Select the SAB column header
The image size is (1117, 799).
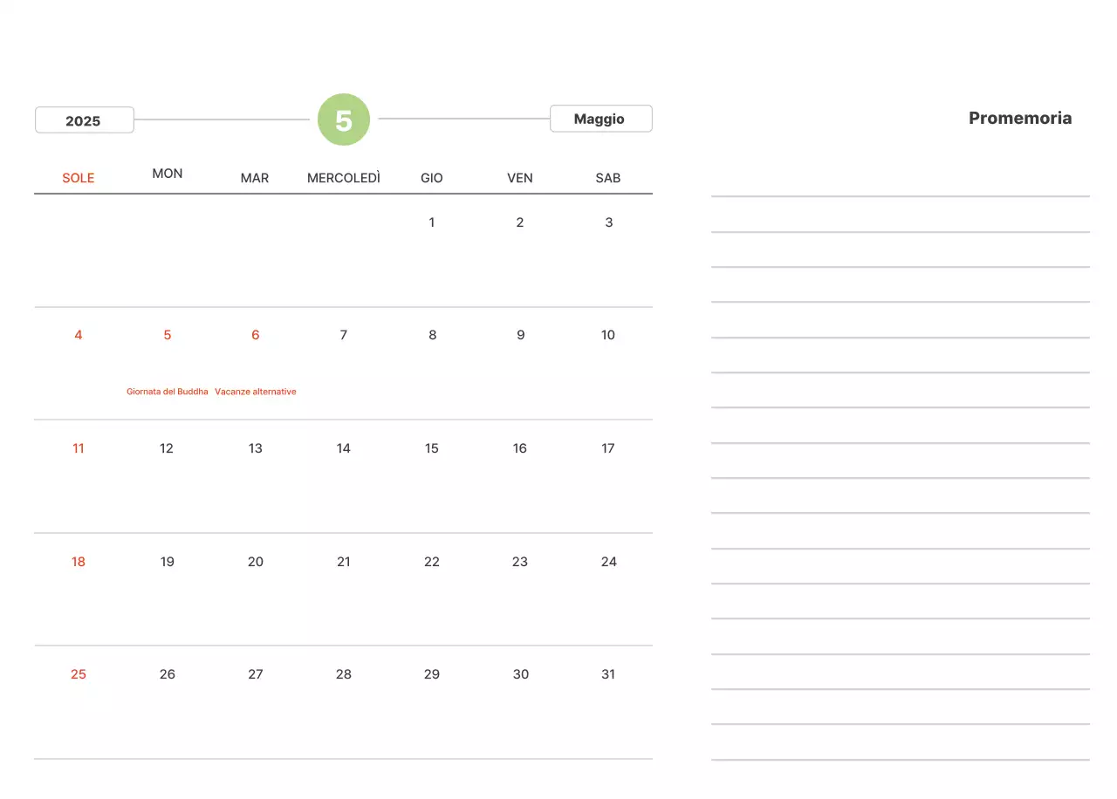click(x=608, y=178)
